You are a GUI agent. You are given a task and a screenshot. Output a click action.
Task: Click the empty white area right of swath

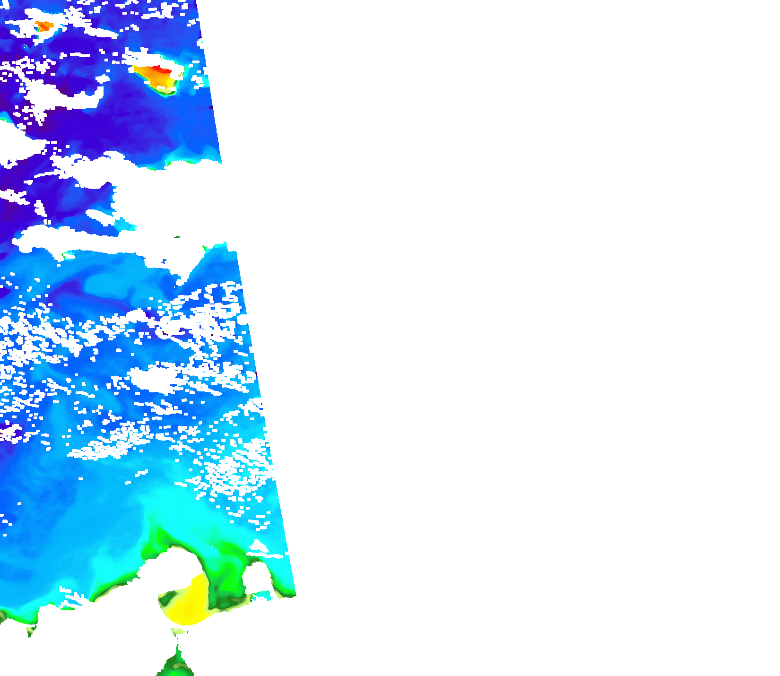520,331
